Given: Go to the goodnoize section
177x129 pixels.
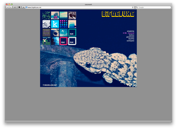Looking at the screenshot, I should (x=130, y=37).
